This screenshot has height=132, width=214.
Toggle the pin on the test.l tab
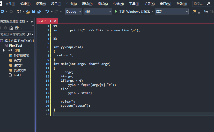coord(50,21)
